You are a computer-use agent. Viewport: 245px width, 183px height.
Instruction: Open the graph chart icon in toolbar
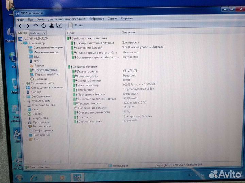[59, 26]
